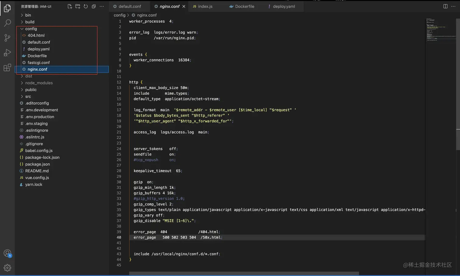Click the server_tokens off line

click(156, 149)
